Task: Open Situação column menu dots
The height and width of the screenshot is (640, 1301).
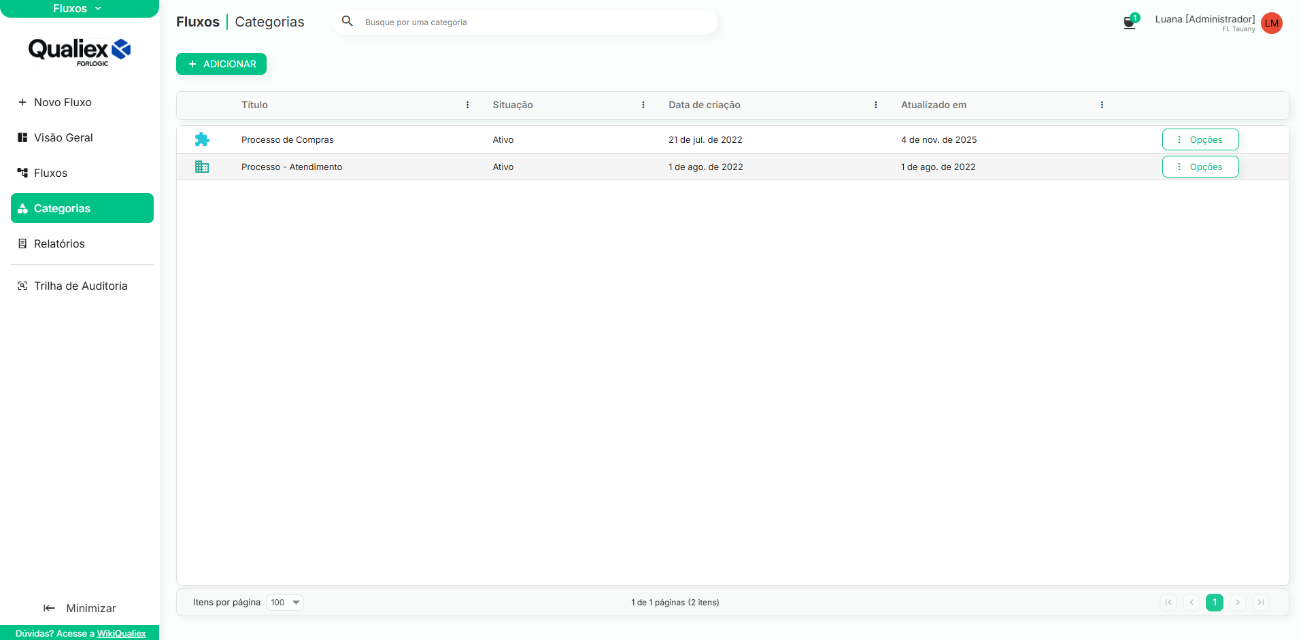Action: [x=643, y=105]
